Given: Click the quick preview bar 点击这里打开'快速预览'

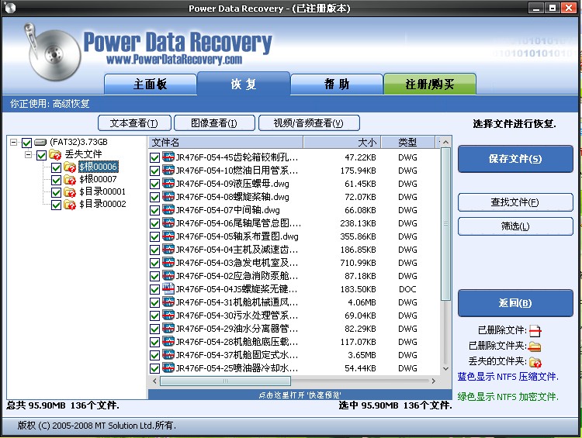Looking at the screenshot, I should [x=300, y=395].
